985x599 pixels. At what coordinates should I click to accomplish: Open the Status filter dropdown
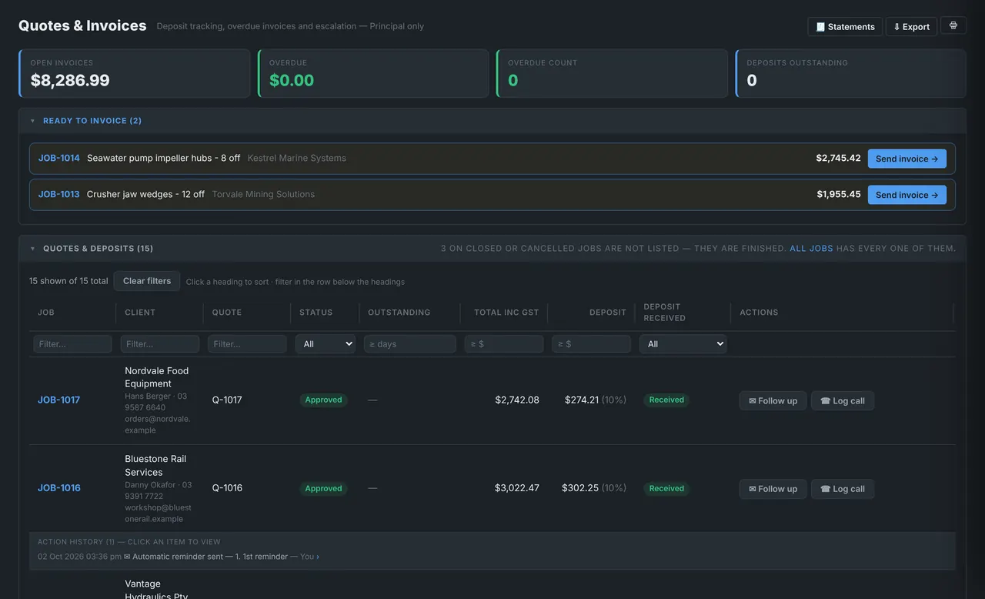pyautogui.click(x=326, y=344)
